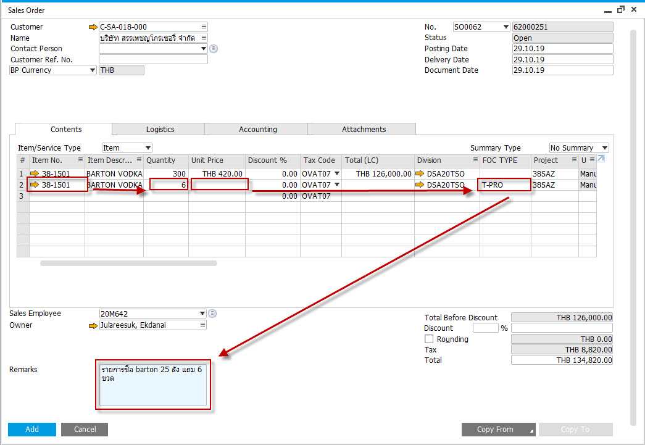Image resolution: width=645 pixels, height=445 pixels.
Task: Expand table view with corner arrow icon
Action: [x=601, y=159]
